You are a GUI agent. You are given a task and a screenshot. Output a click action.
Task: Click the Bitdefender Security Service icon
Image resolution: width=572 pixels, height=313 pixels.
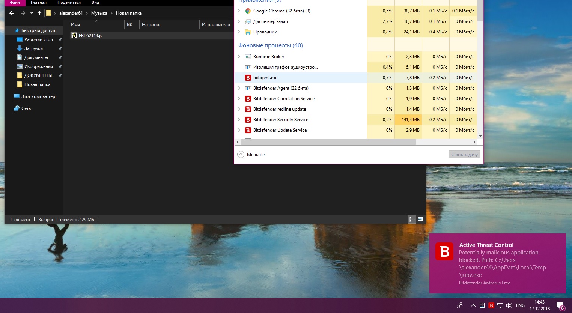pyautogui.click(x=248, y=120)
